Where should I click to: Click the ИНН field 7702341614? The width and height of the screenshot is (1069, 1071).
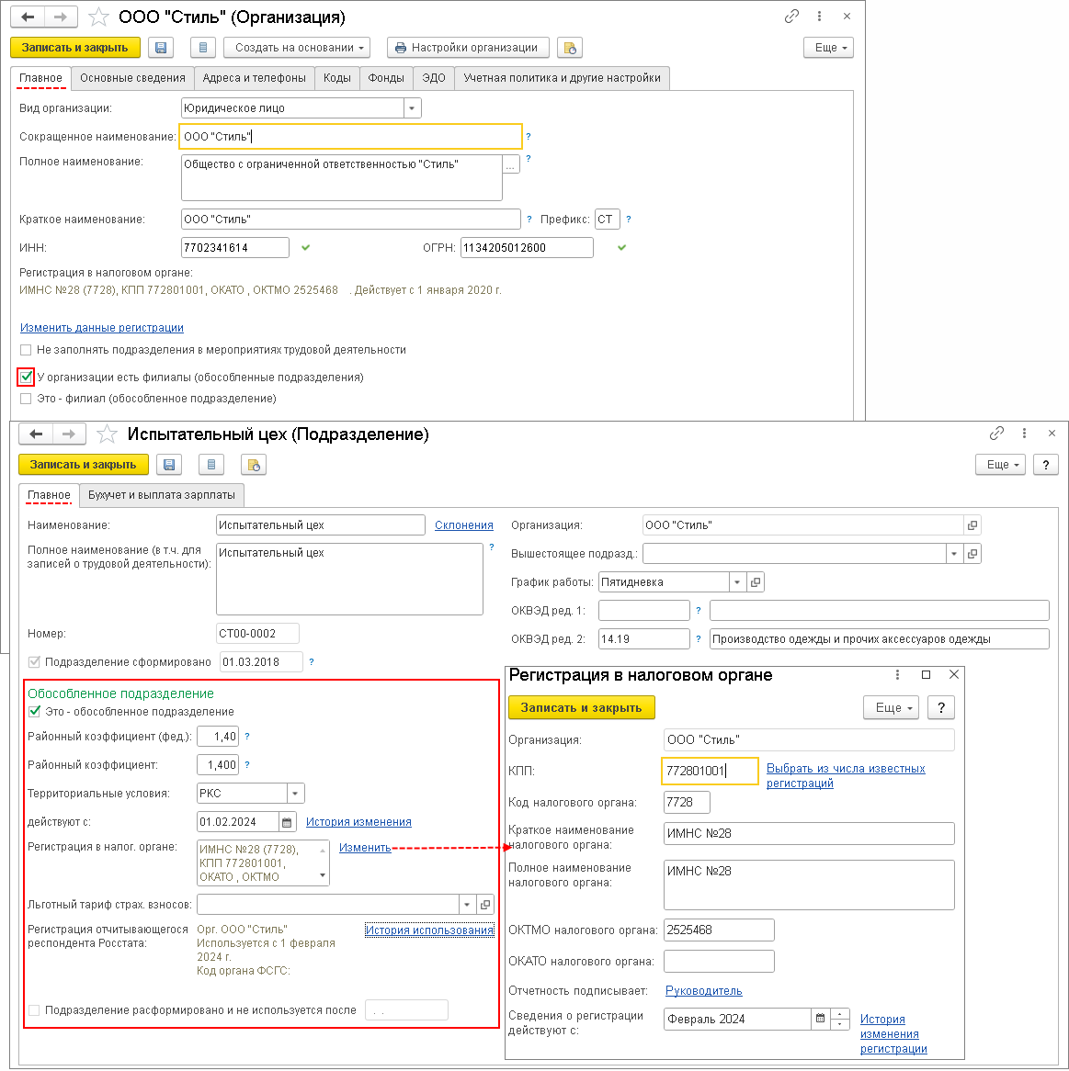[x=235, y=248]
